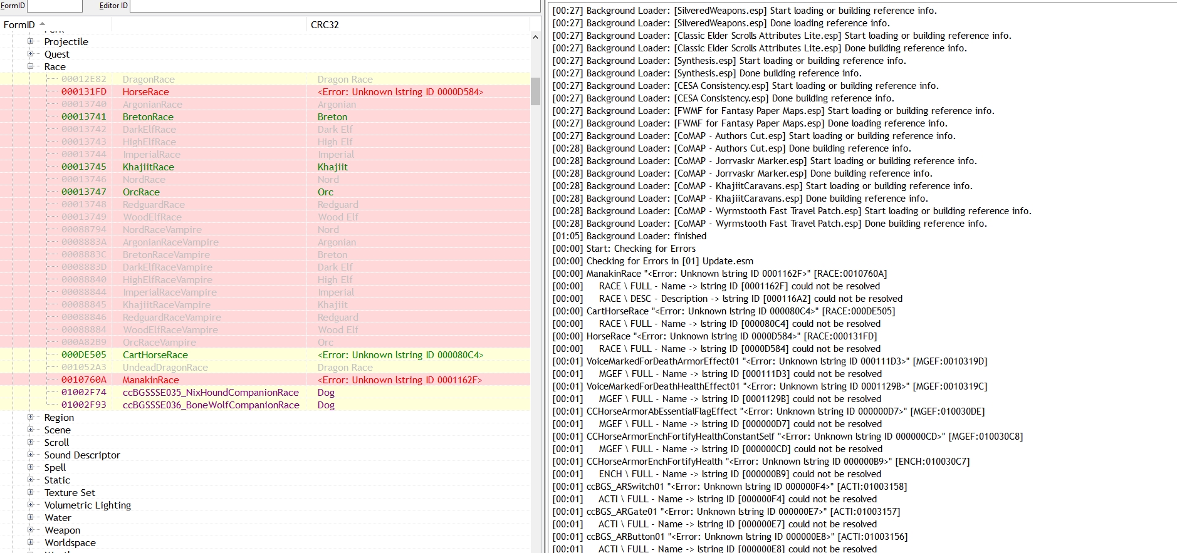
Task: Select the WoodElfRaceVampire record
Action: pyautogui.click(x=265, y=329)
